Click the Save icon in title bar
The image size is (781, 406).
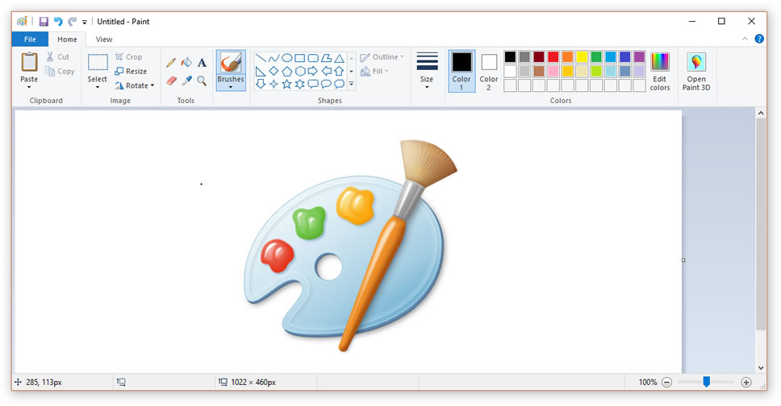pos(44,22)
